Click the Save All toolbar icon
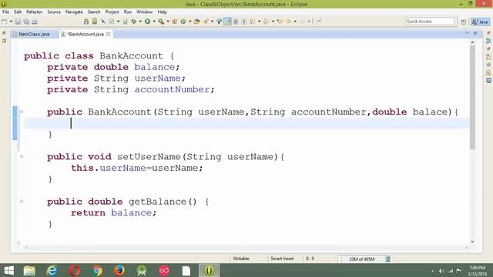493x277 pixels. 26,22
